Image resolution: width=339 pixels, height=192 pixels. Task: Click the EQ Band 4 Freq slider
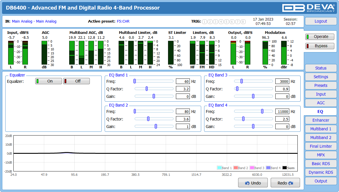coord(254,111)
